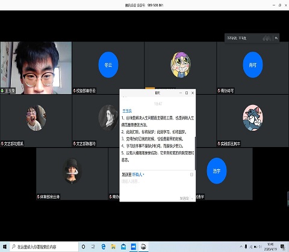Click the taskbar clock showing 10:46
Viewport: 289px width, 252px height.
click(x=270, y=247)
